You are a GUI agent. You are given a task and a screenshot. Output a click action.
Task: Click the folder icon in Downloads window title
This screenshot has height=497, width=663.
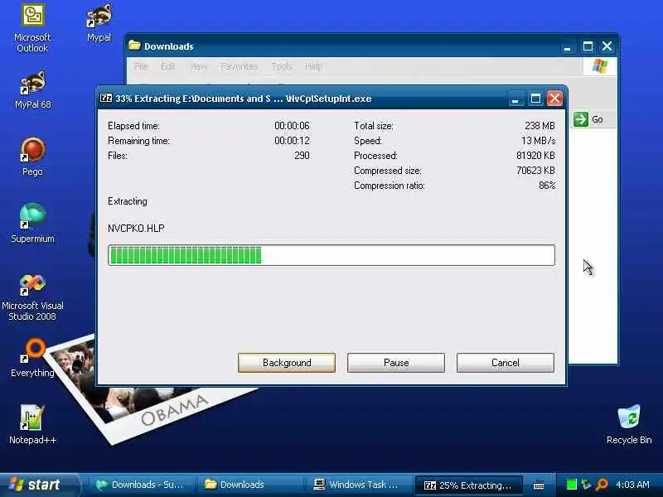tap(134, 46)
